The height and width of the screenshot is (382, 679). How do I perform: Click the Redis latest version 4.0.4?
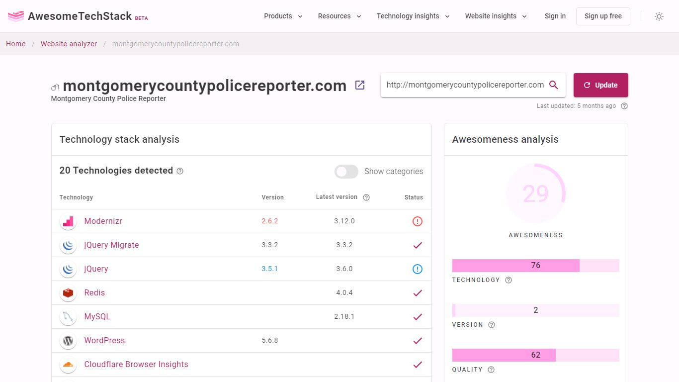[x=344, y=293]
